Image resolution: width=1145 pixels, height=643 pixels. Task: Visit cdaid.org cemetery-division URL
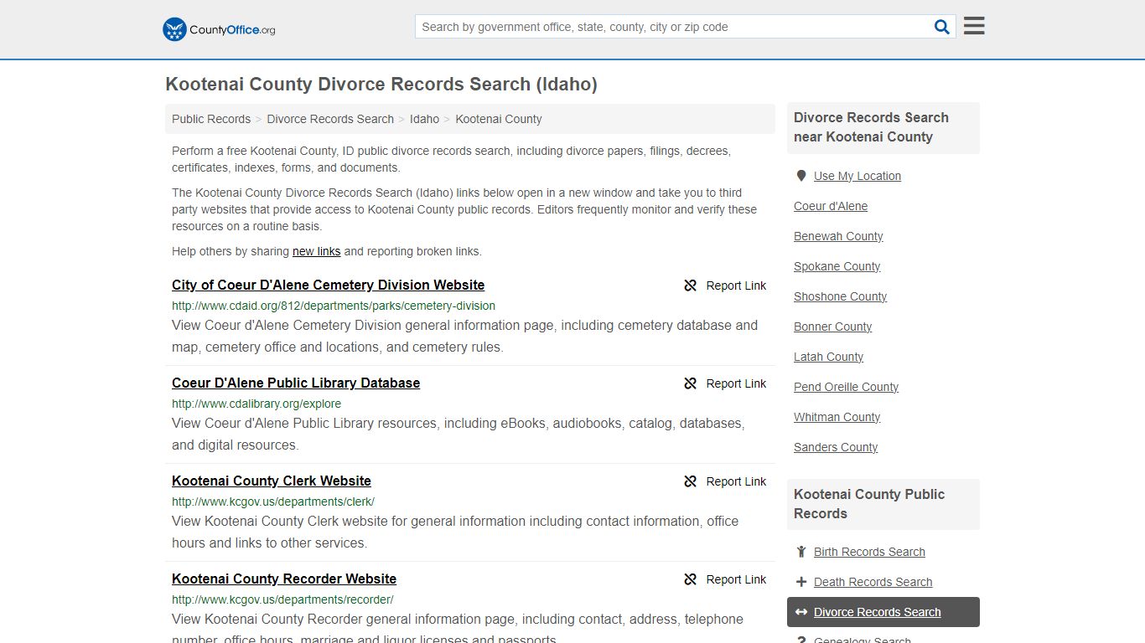(334, 306)
